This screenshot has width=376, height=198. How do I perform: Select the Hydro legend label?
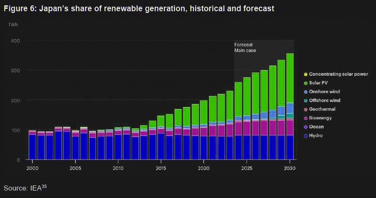(316, 135)
